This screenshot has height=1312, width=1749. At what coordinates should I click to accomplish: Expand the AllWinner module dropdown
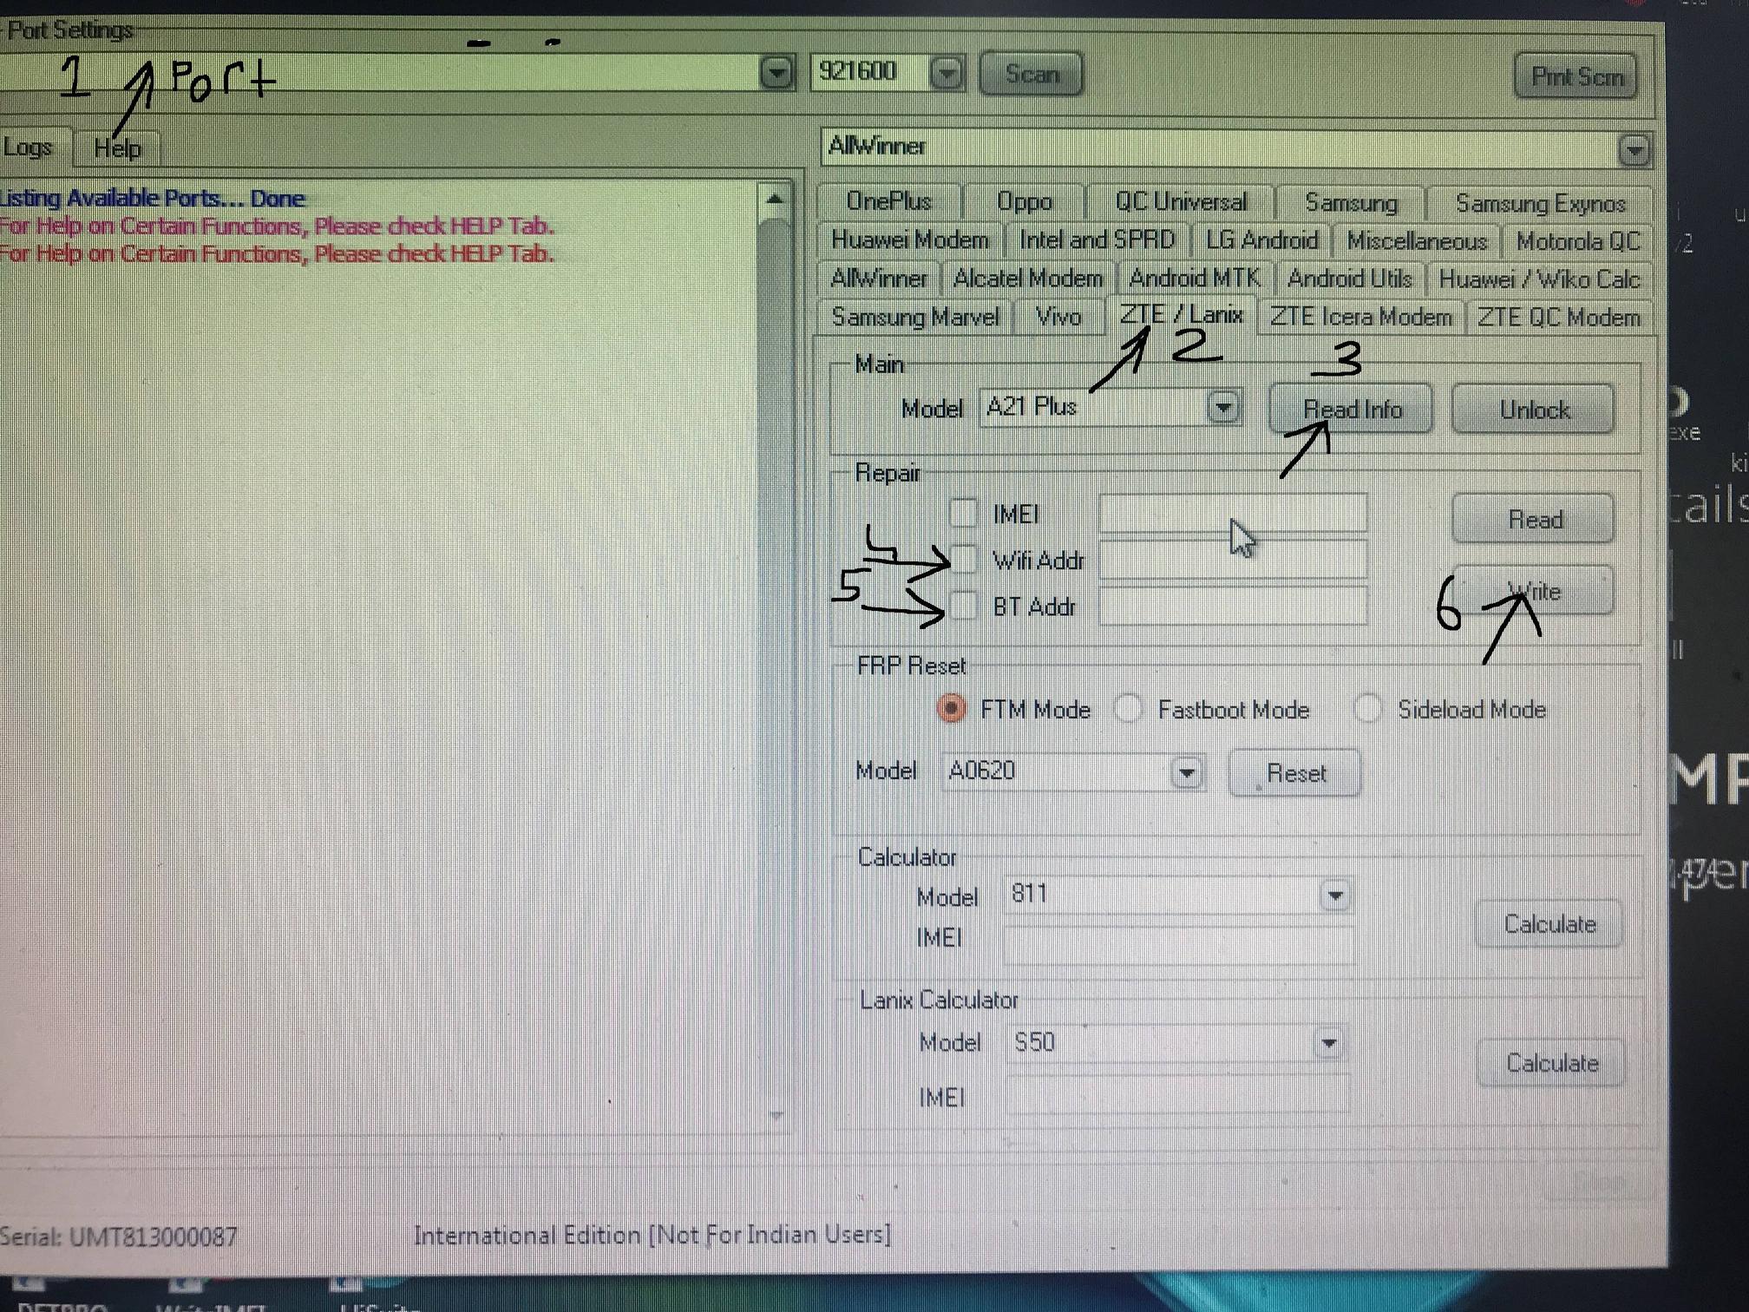tap(1634, 151)
